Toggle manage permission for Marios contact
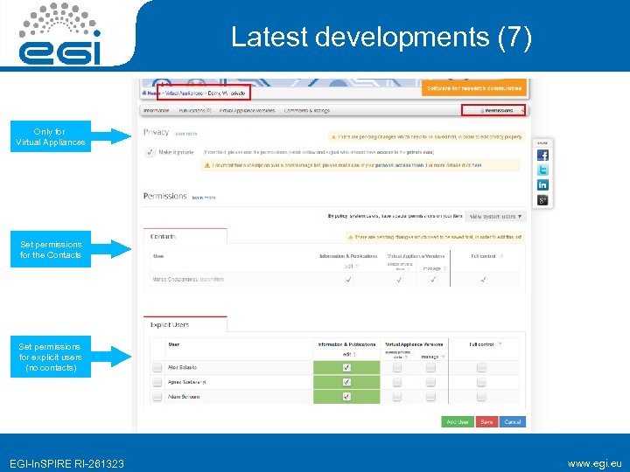This screenshot has width=630, height=472. [x=433, y=280]
